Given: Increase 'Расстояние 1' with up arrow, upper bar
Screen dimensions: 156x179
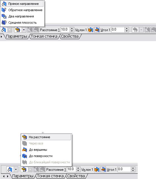Looking at the screenshot, I should (72, 29).
